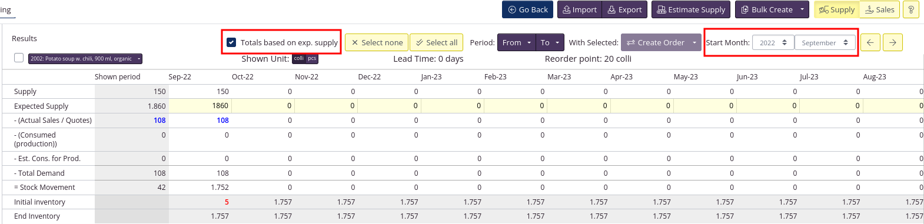Open the Period To dropdown
The width and height of the screenshot is (924, 224).
click(x=550, y=42)
